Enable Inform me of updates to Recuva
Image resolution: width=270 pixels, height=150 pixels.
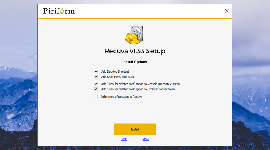point(96,97)
